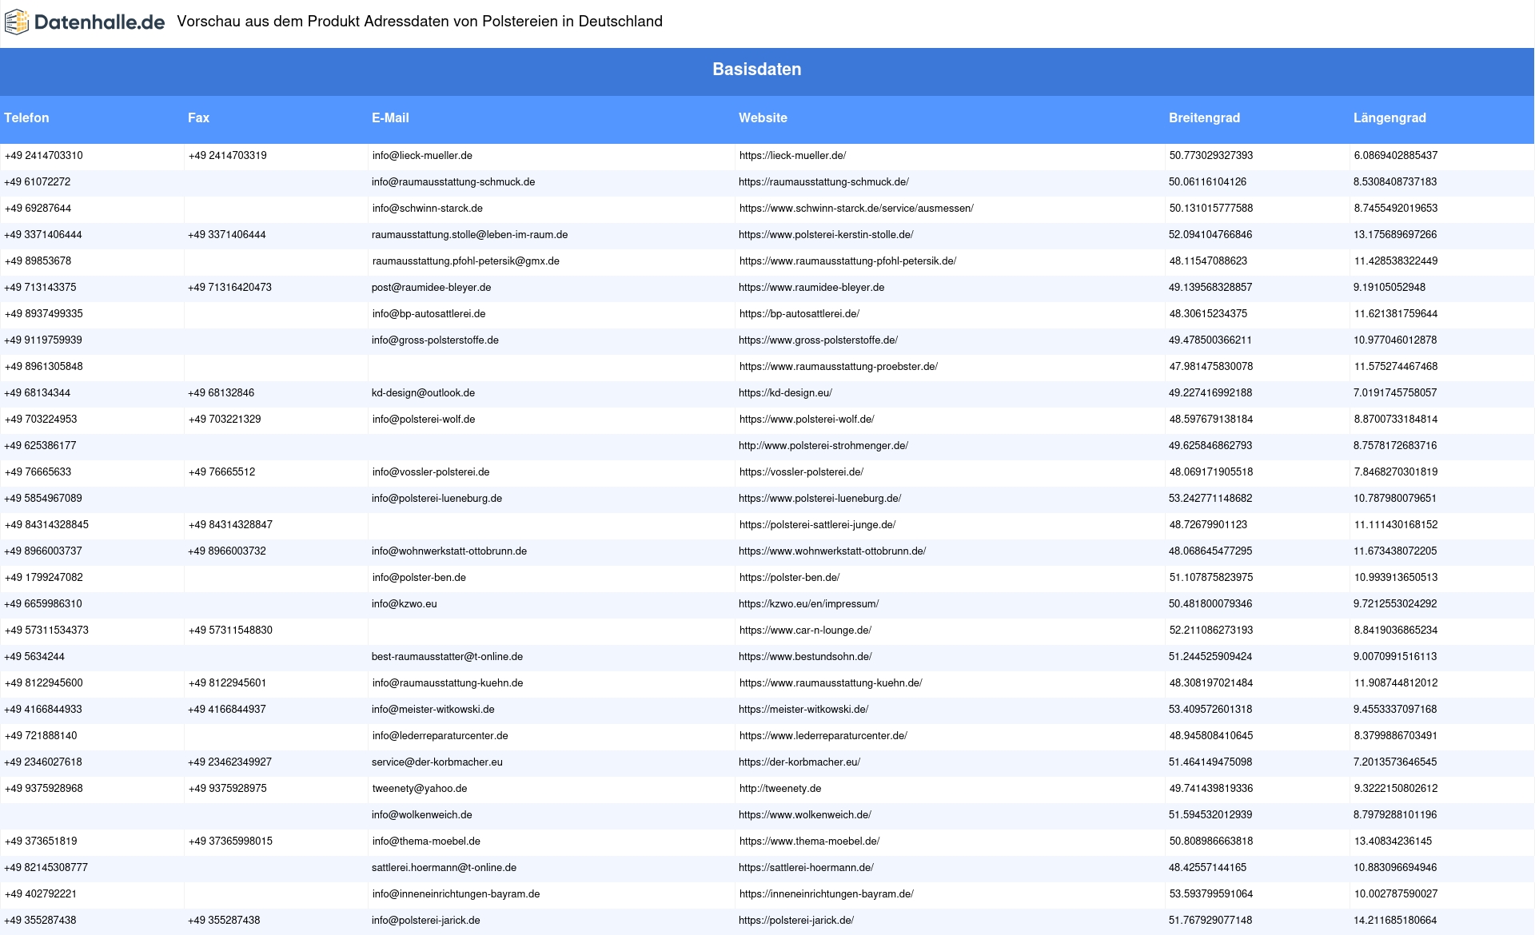
Task: Open the kzwo.eu impressum link
Action: 808,604
